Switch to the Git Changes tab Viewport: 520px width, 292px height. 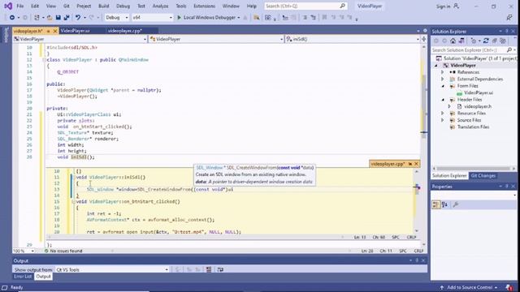483,176
